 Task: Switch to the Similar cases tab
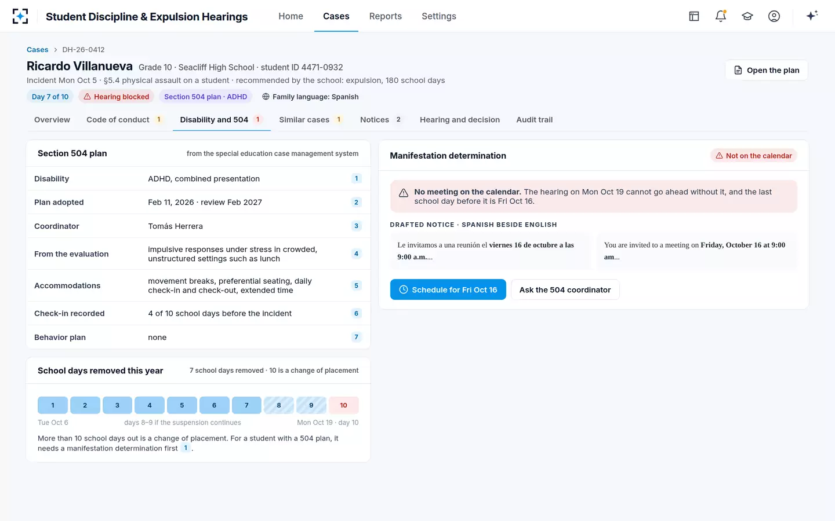pos(311,120)
